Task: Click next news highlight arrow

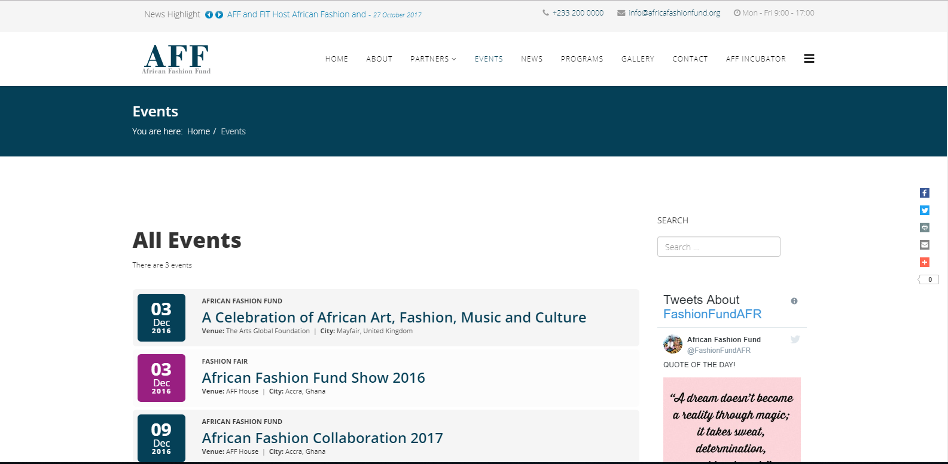Action: [x=219, y=15]
